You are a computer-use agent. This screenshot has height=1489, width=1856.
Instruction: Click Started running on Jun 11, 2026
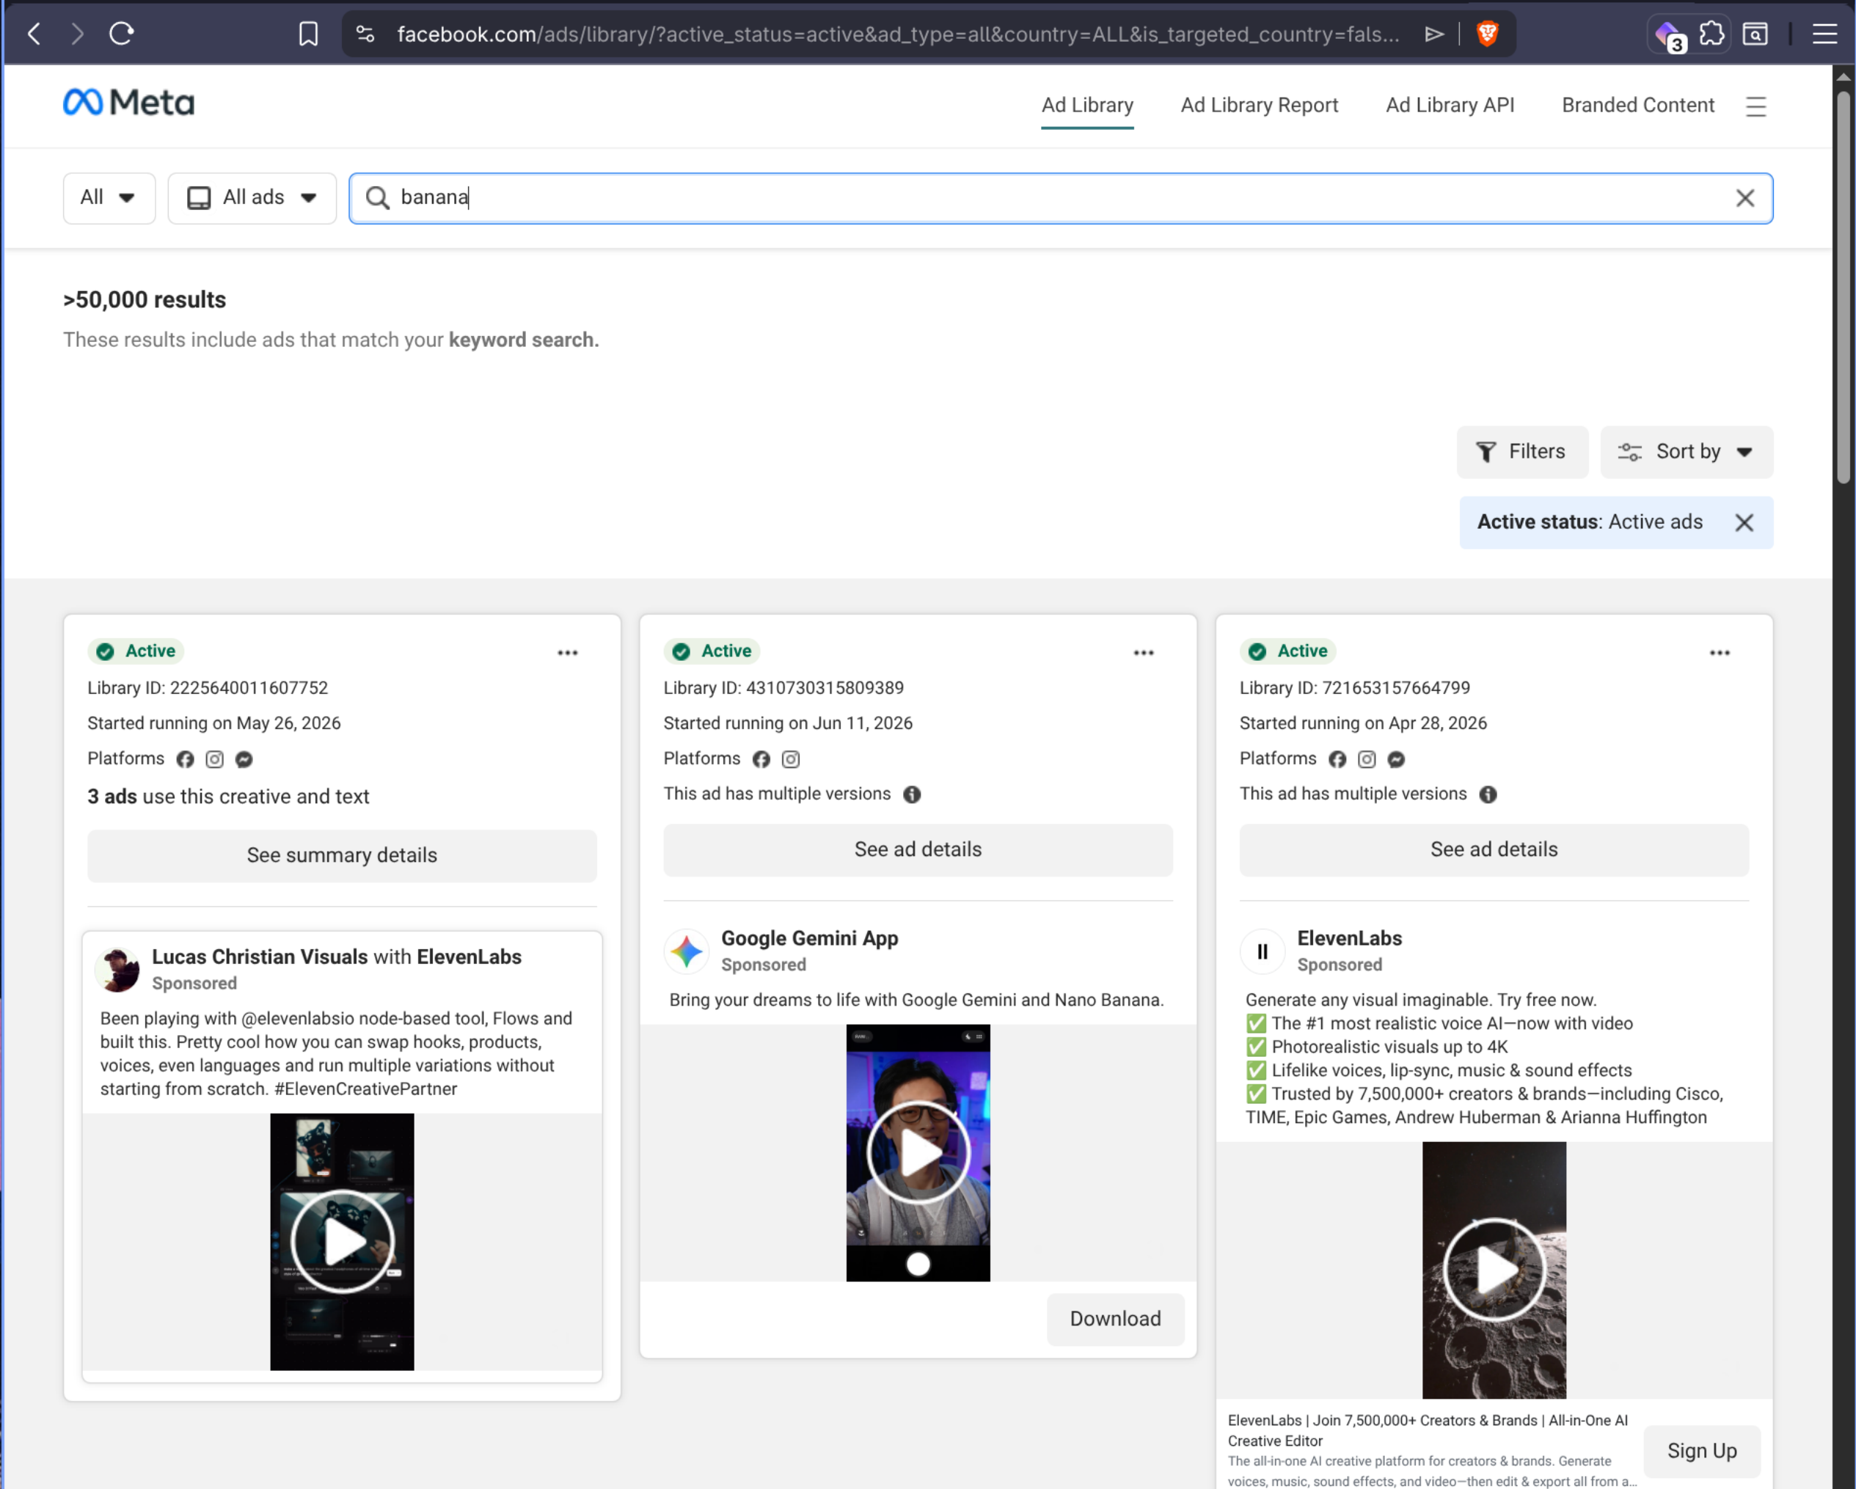point(788,723)
